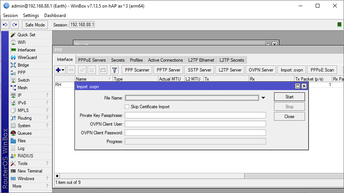Open PPP Scanner
Viewport: 344px width, 193px height.
click(137, 70)
